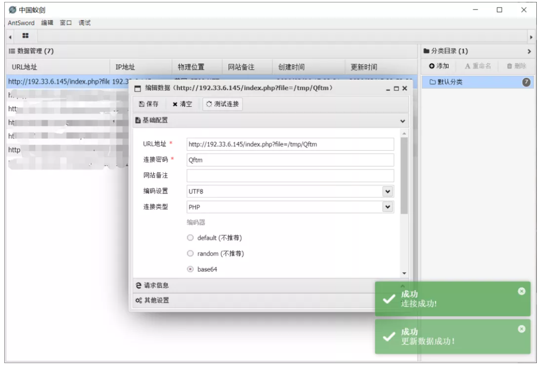The height and width of the screenshot is (365, 543).
Task: Expand the 请求信息 section
Action: pos(254,285)
